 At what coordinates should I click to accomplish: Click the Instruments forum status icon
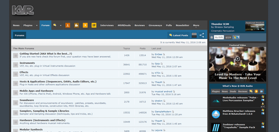15,65
